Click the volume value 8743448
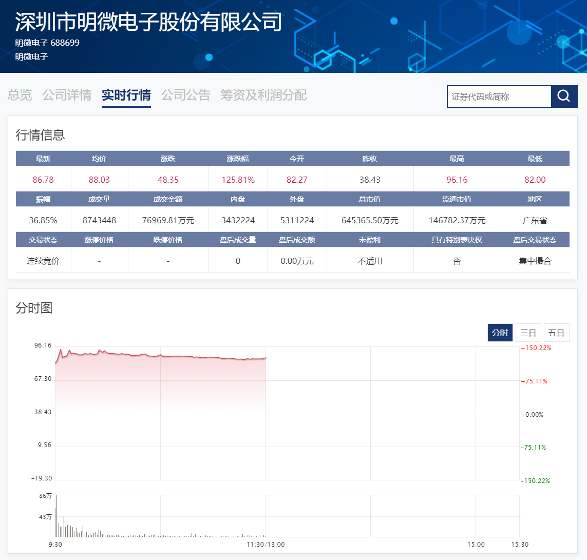The width and height of the screenshot is (587, 560). point(99,220)
